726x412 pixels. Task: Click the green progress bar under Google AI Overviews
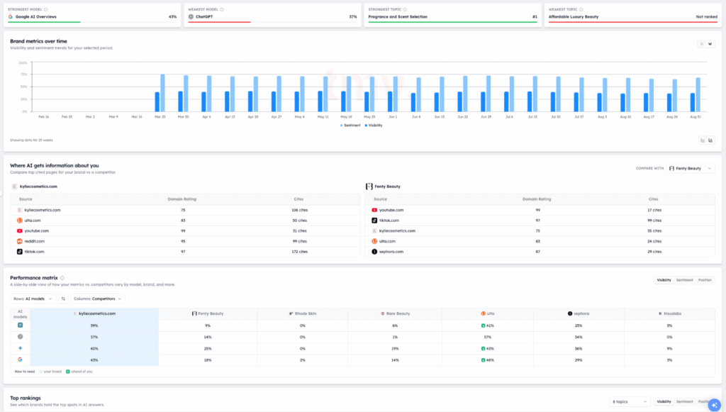tap(44, 22)
